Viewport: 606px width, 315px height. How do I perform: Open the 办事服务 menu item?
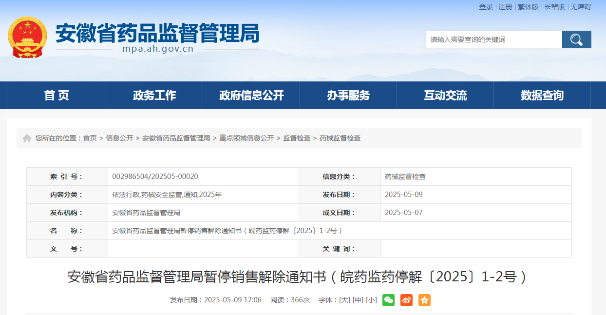[x=348, y=95]
